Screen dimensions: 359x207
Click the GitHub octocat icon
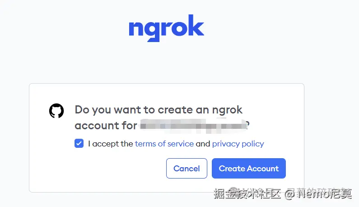pos(56,111)
